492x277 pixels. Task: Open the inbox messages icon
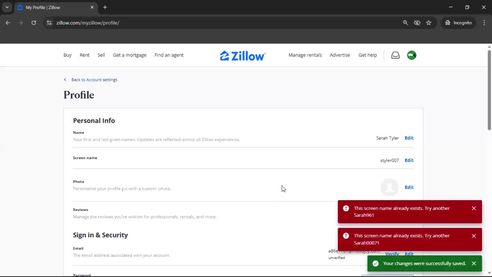[x=395, y=55]
